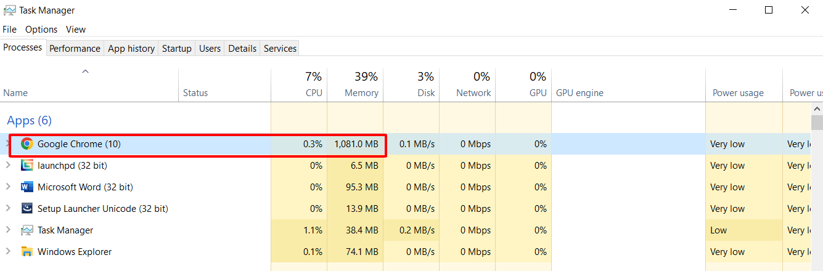Expand the launchpd process entry
The width and height of the screenshot is (823, 271).
click(x=8, y=166)
